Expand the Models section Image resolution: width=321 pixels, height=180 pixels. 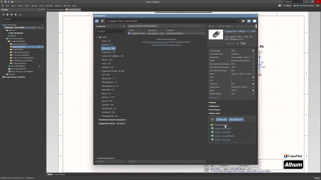tap(213, 102)
